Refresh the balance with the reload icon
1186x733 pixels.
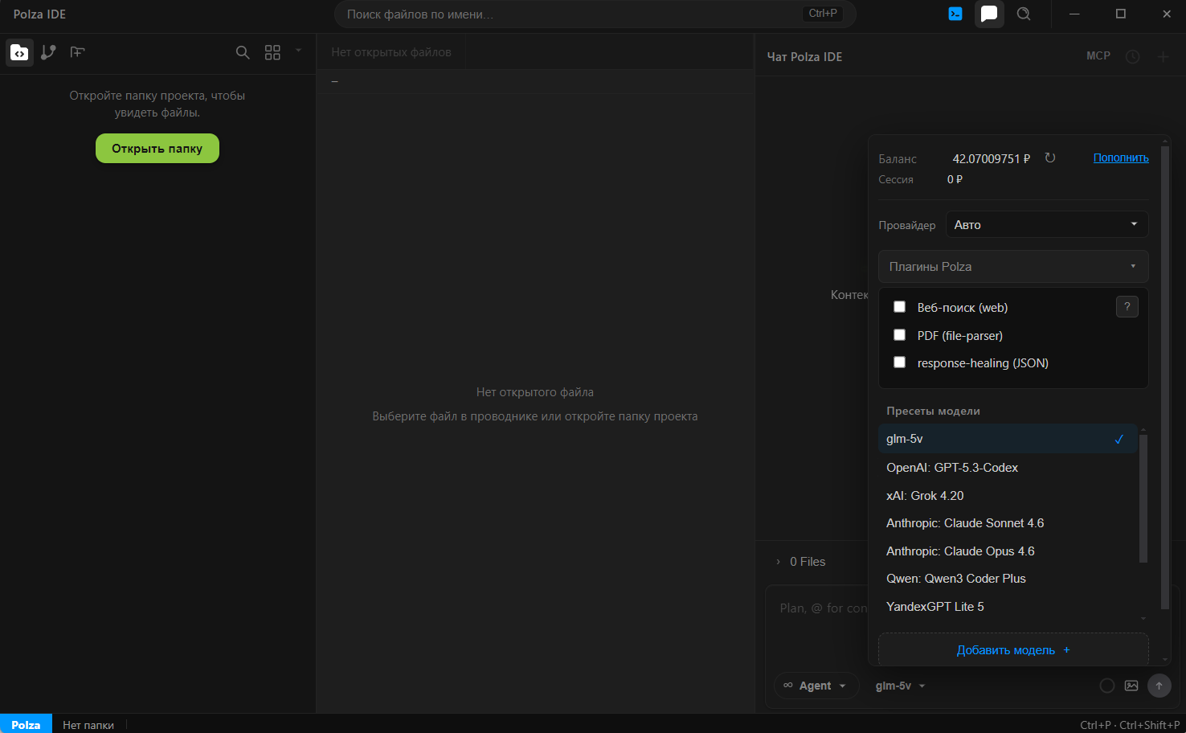[x=1050, y=158]
